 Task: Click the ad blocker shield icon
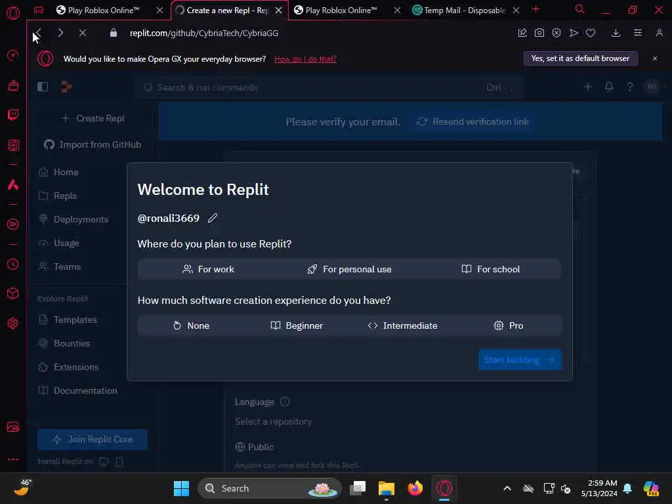[x=556, y=33]
